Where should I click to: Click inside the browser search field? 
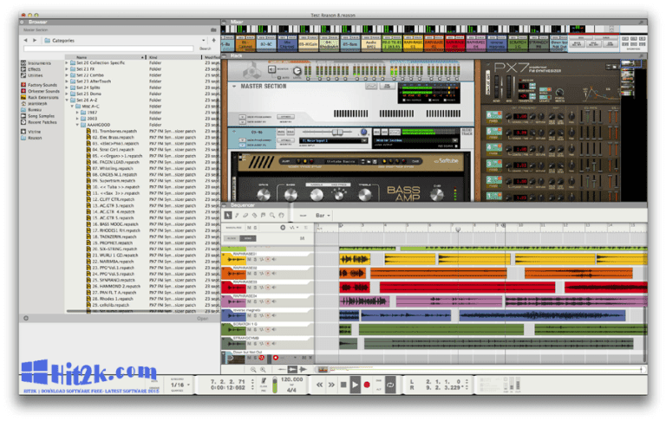[x=108, y=49]
